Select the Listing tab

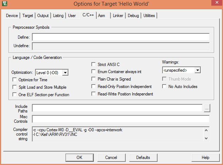click(58, 16)
